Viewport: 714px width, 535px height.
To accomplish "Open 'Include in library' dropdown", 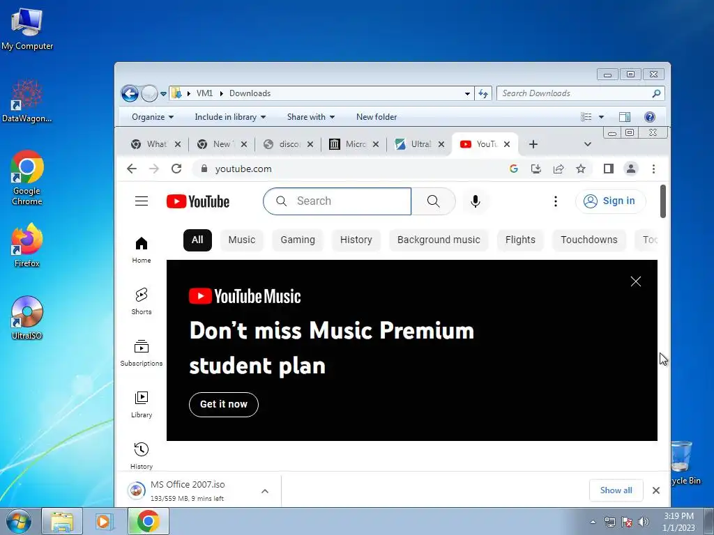I will [x=230, y=117].
